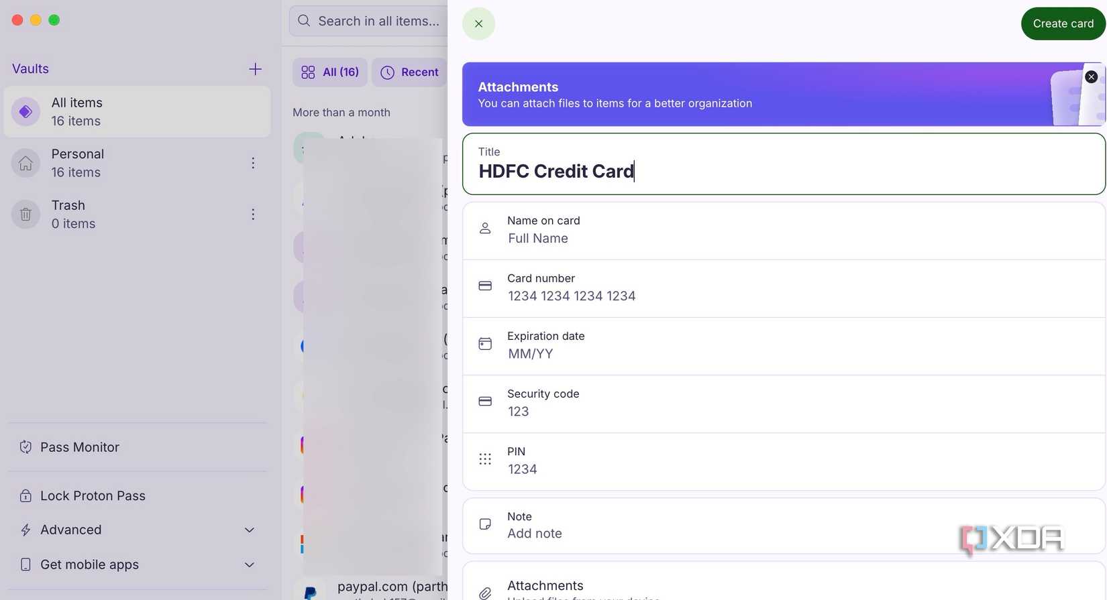Open the Personal vault
Viewport: 1107px width, 600px height.
point(137,163)
